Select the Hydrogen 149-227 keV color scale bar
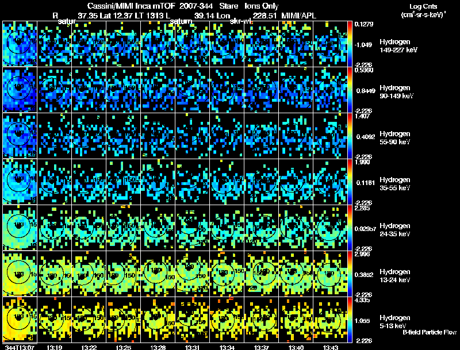This screenshot has height=350, width=460. 350,44
